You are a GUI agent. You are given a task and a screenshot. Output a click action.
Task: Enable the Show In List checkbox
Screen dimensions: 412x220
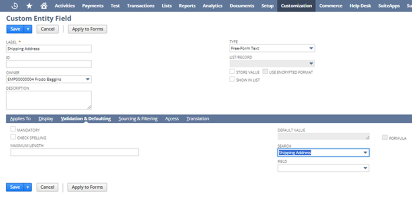click(232, 79)
